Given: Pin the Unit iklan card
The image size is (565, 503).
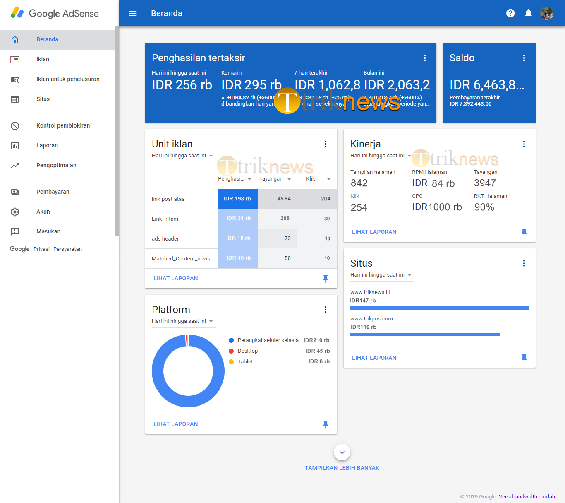Looking at the screenshot, I should pyautogui.click(x=326, y=279).
